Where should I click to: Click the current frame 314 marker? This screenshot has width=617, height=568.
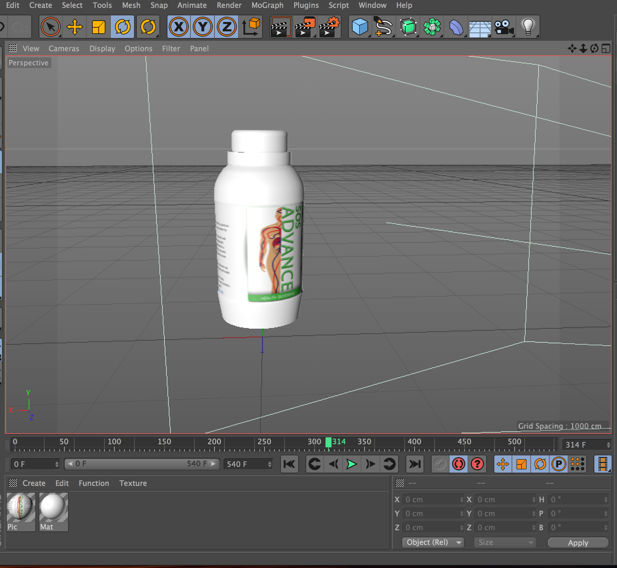[x=329, y=442]
